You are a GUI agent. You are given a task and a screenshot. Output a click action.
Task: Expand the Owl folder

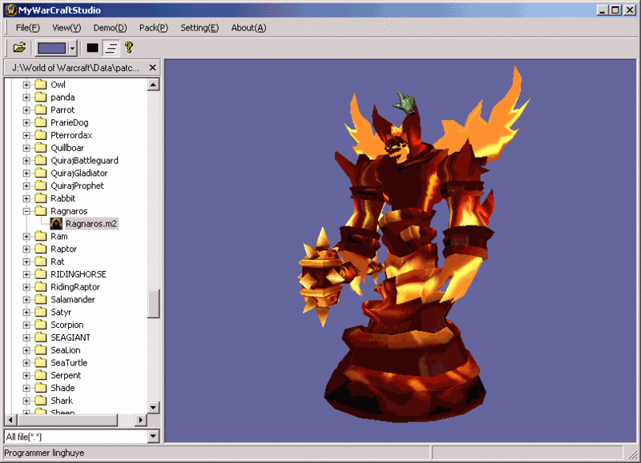[x=26, y=85]
